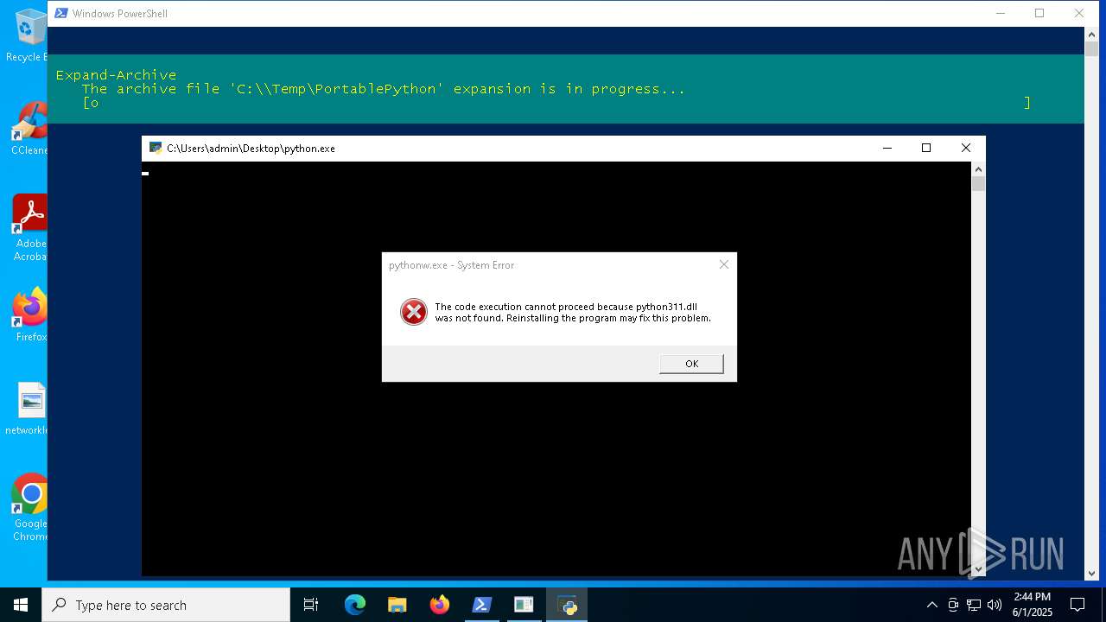
Task: Click OK in the System Error dialog
Action: click(x=691, y=364)
